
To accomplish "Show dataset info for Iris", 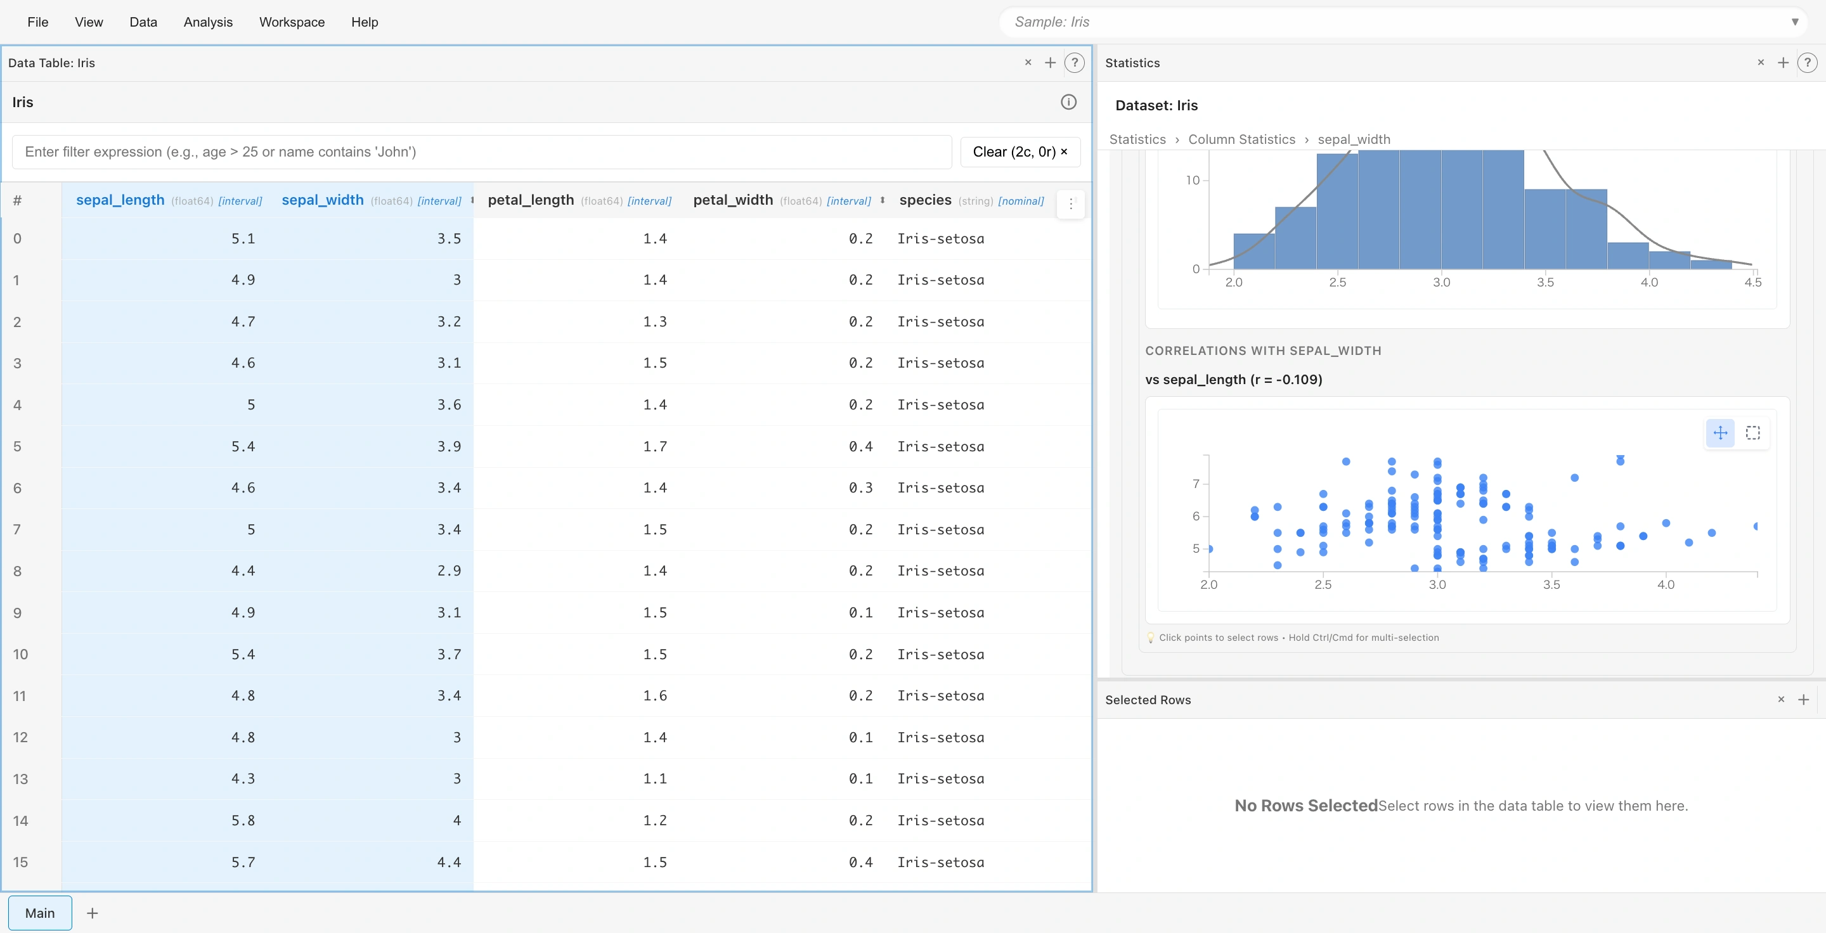I will point(1069,102).
